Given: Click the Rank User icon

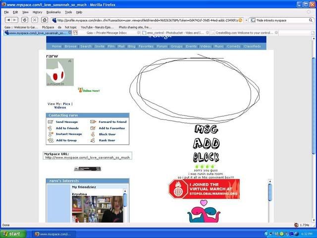Looking at the screenshot, I should coord(93,140).
